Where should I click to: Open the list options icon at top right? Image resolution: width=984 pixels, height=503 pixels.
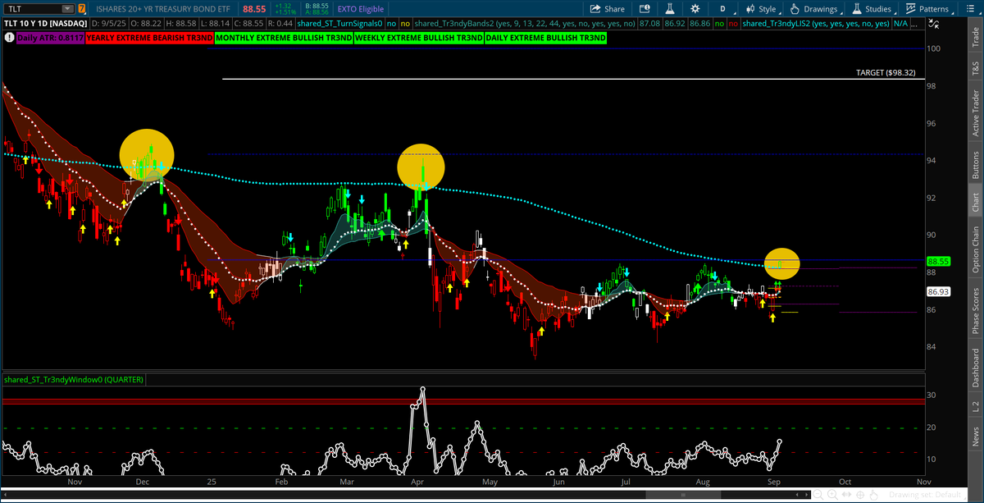971,9
